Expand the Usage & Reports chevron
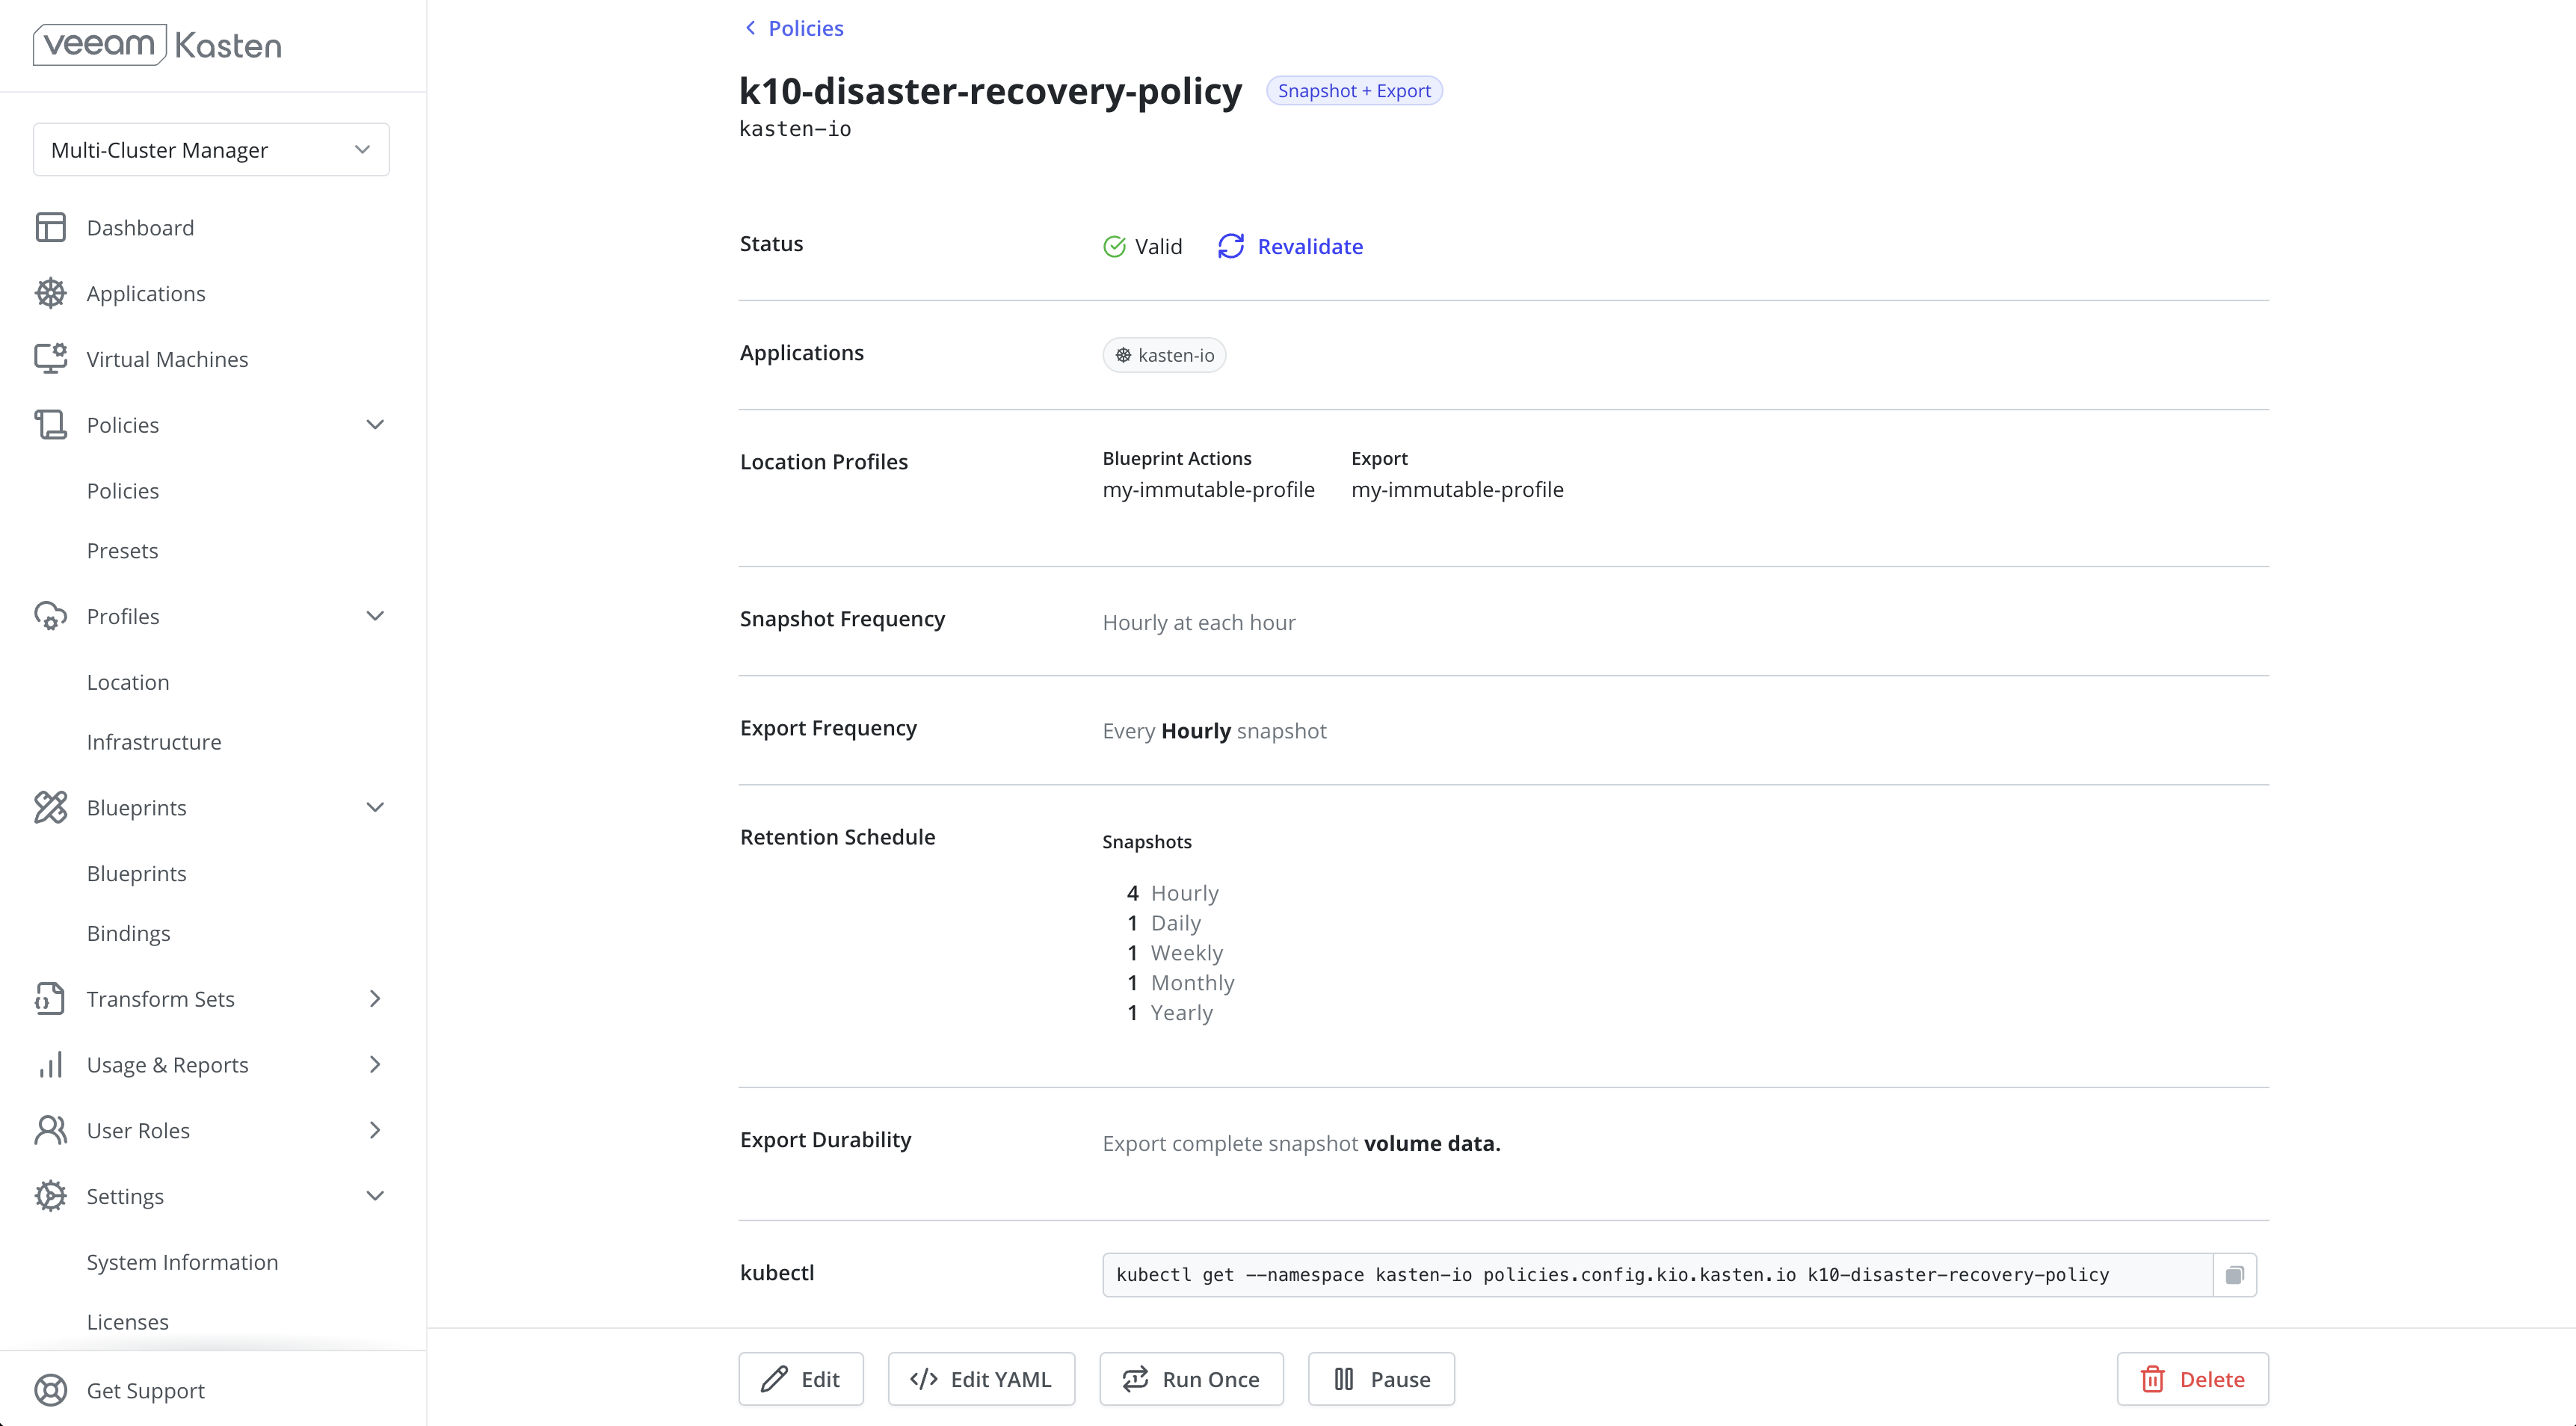Viewport: 2576px width, 1426px height. (375, 1065)
